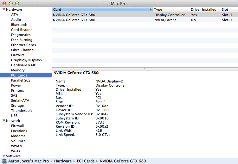Select the GTX 680 NVDA,Parent row
The image size is (238, 164).
pyautogui.click(x=145, y=20)
